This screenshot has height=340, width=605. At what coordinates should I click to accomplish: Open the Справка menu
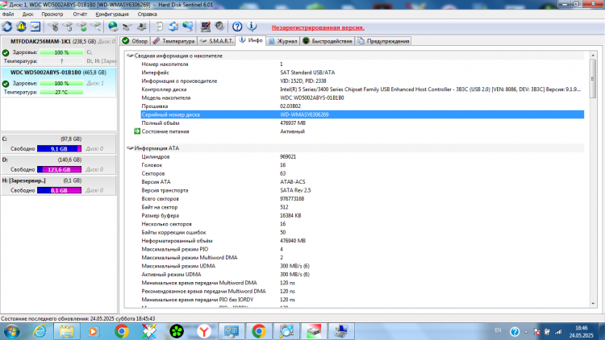[x=147, y=15]
